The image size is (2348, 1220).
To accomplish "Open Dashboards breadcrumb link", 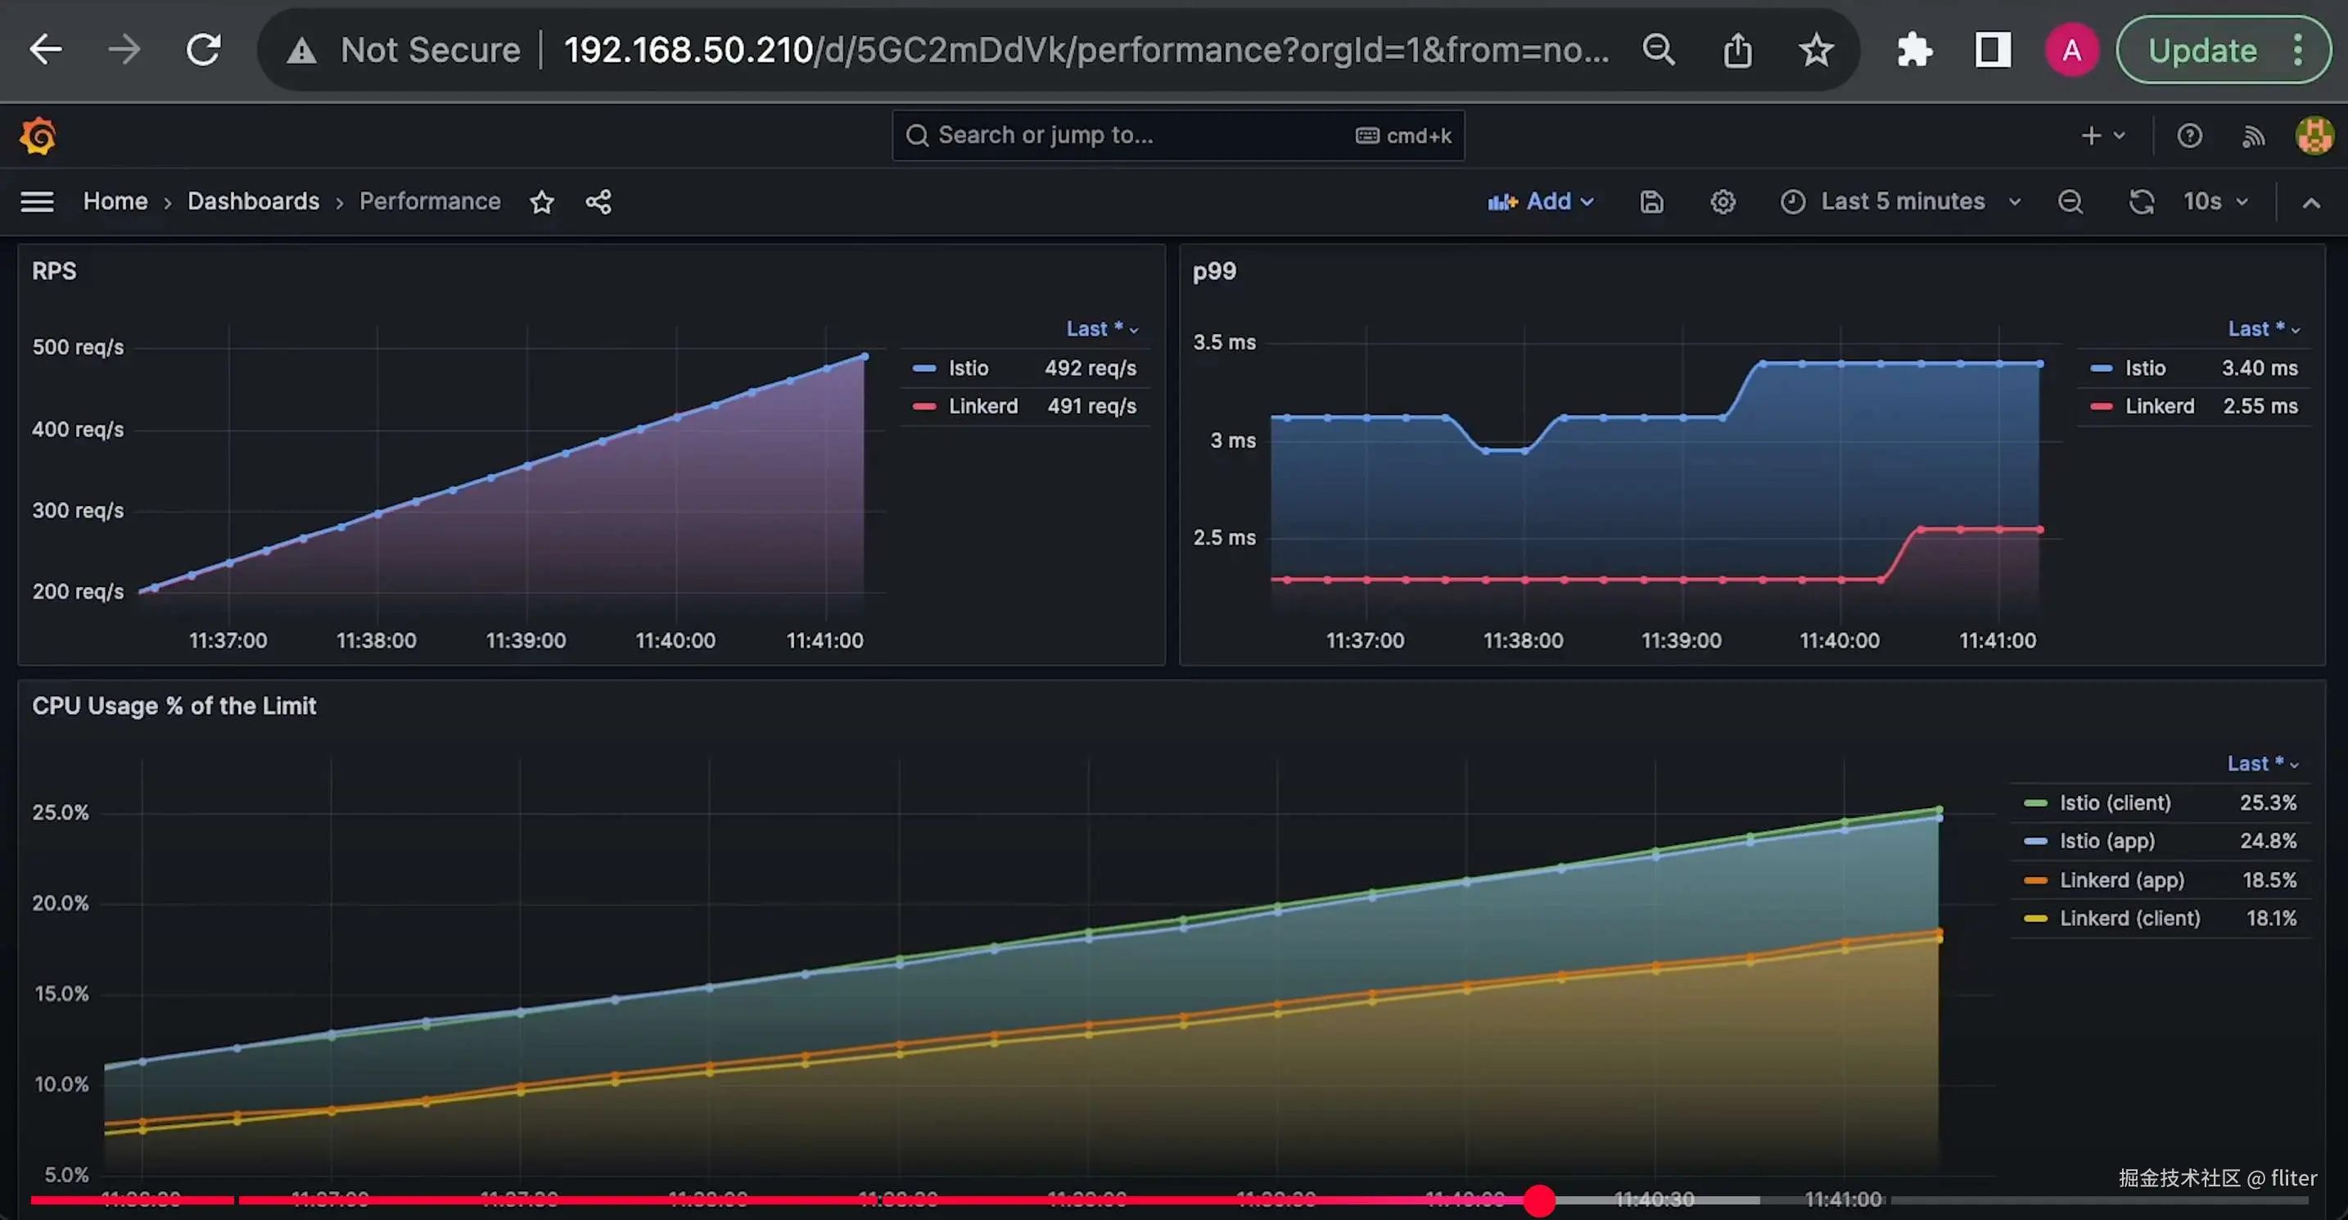I will [254, 201].
